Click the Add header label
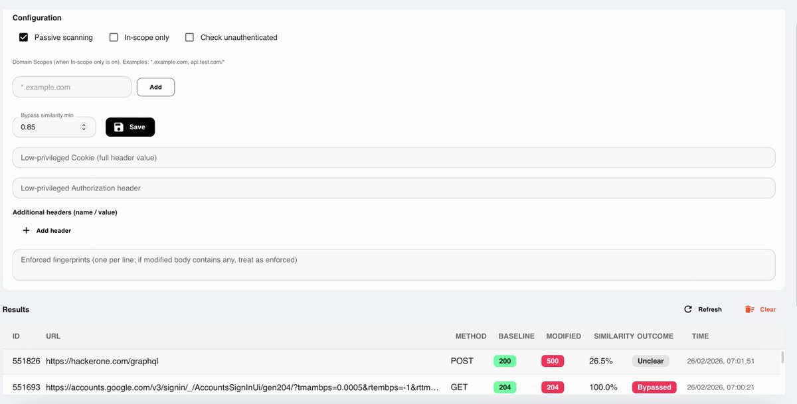Screen dimensions: 797x404 54,230
